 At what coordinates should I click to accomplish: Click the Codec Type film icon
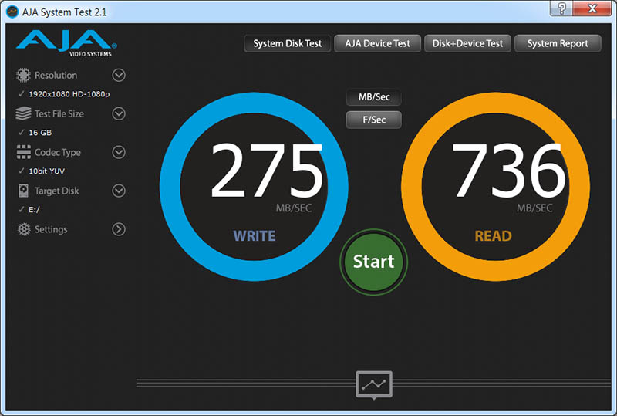pyautogui.click(x=24, y=152)
